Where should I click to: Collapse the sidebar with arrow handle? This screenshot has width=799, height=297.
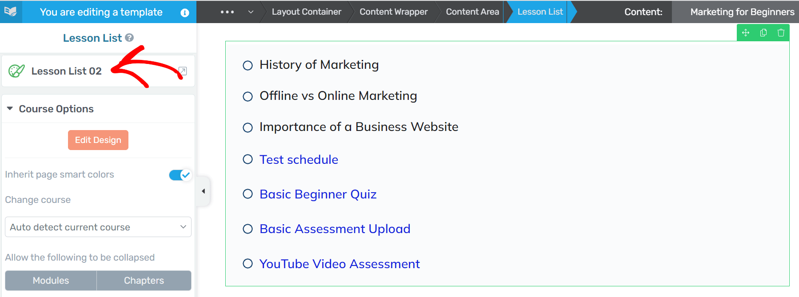click(x=204, y=191)
